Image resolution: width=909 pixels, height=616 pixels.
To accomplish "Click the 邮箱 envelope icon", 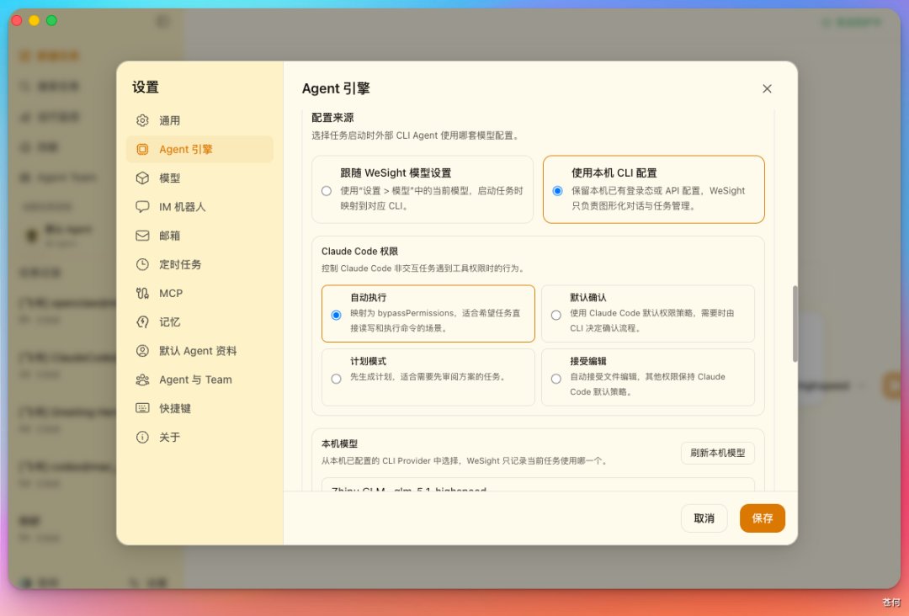I will coord(142,236).
